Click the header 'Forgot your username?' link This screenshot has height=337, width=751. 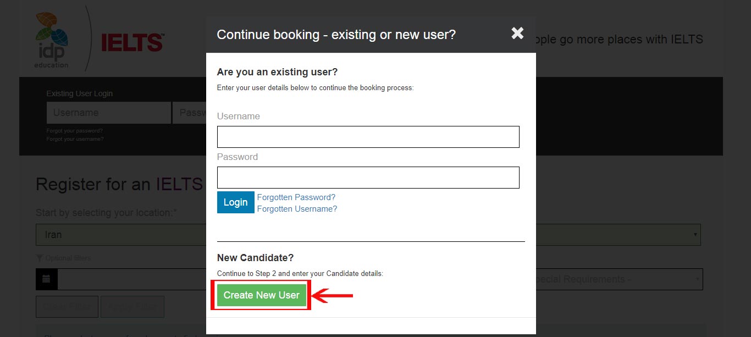click(x=75, y=139)
